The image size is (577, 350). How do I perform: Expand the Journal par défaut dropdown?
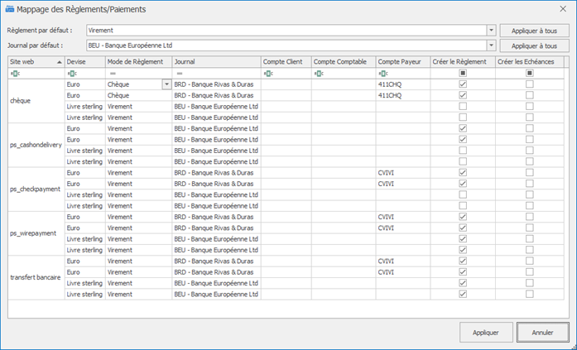(492, 46)
